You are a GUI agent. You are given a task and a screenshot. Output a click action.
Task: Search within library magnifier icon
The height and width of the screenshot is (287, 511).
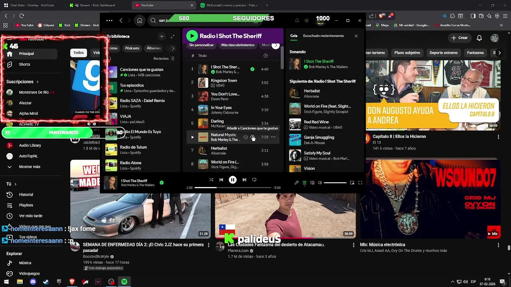[x=109, y=59]
